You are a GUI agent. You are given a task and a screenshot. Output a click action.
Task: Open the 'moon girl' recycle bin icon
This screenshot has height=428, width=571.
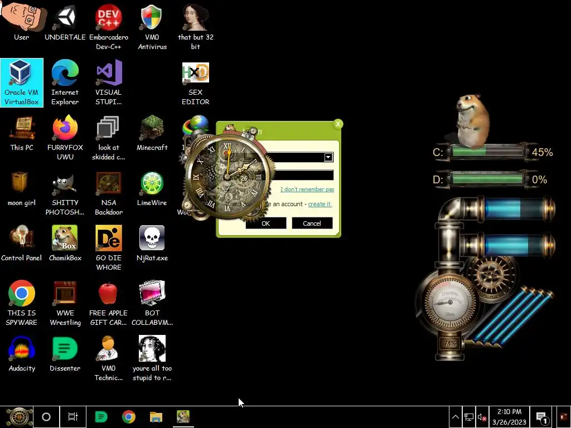coord(22,188)
